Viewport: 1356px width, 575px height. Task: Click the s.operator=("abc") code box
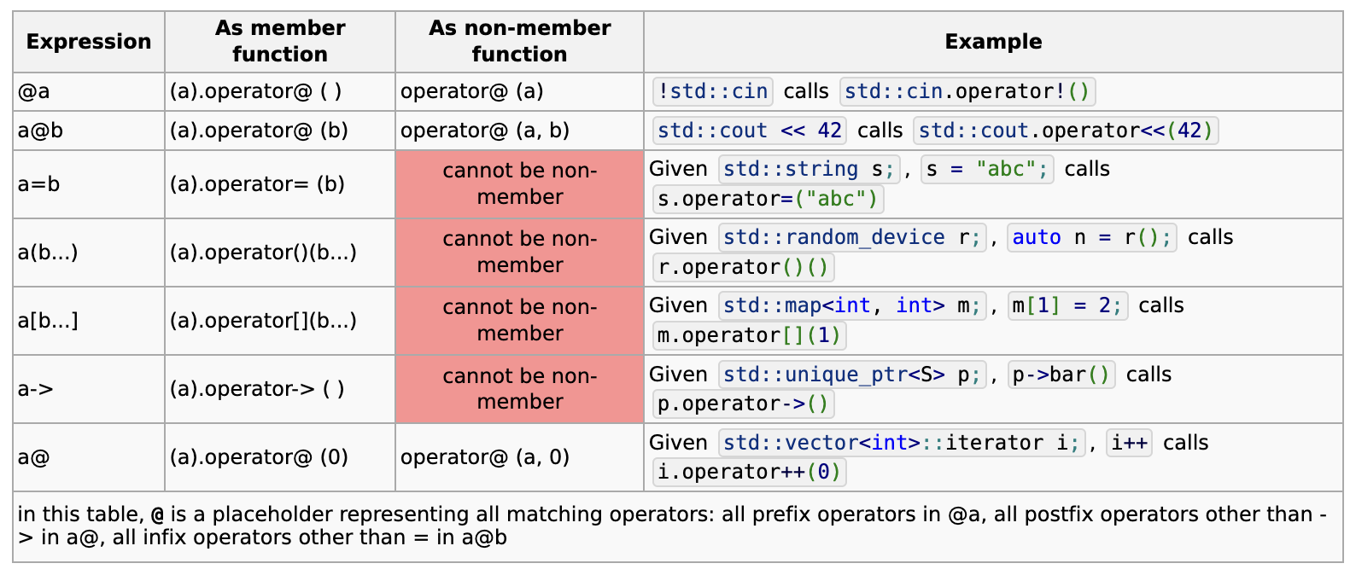tap(768, 199)
